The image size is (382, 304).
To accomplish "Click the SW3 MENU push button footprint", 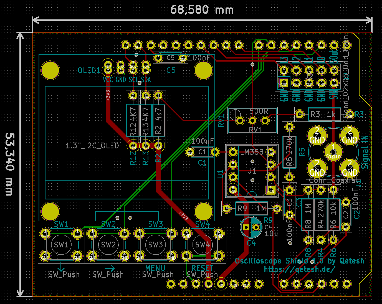I will pos(155,245).
